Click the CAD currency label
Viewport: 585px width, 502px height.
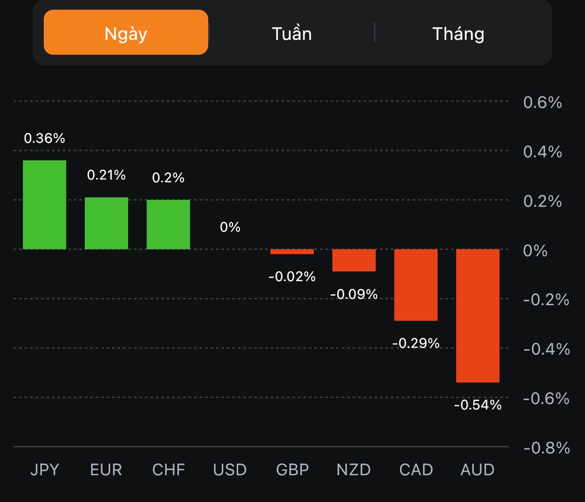coord(416,469)
